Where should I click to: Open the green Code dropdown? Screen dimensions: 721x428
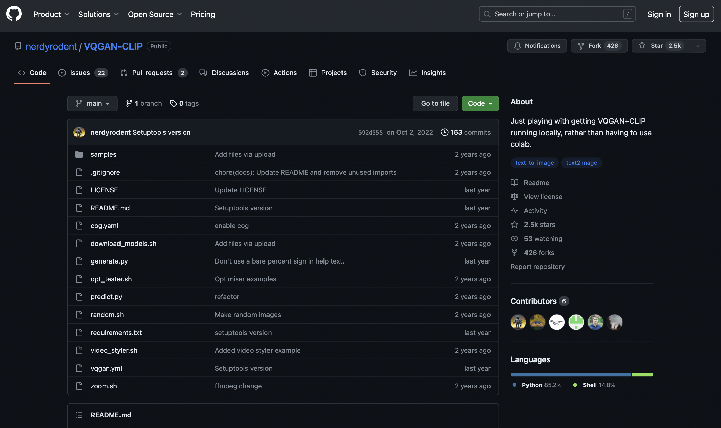[x=480, y=103]
